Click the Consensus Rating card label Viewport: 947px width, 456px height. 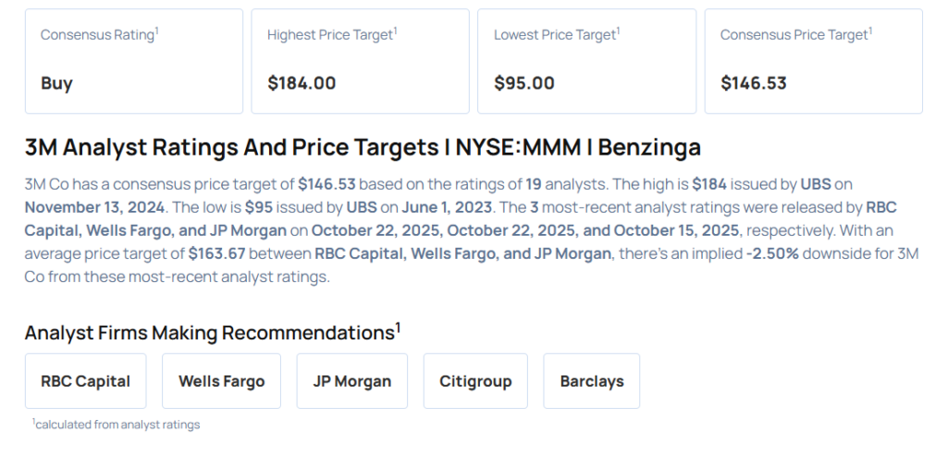(x=99, y=34)
